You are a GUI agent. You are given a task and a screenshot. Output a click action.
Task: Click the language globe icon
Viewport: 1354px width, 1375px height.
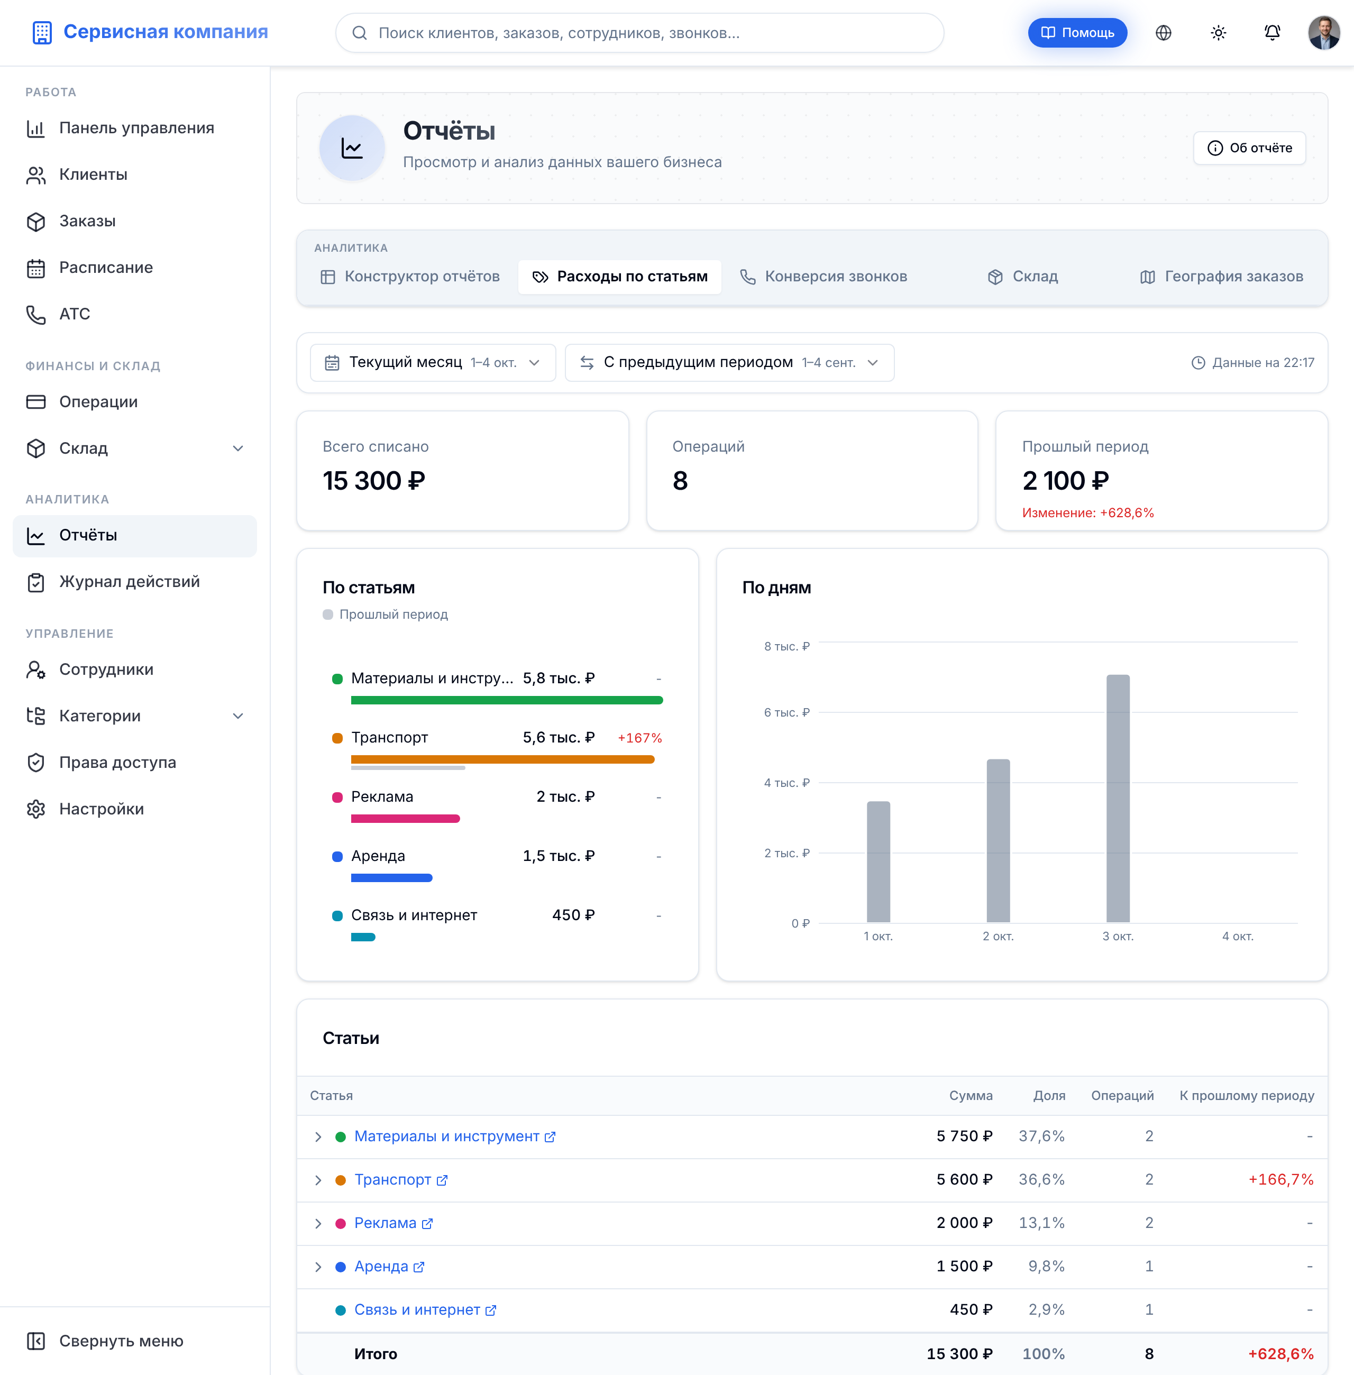(1164, 33)
